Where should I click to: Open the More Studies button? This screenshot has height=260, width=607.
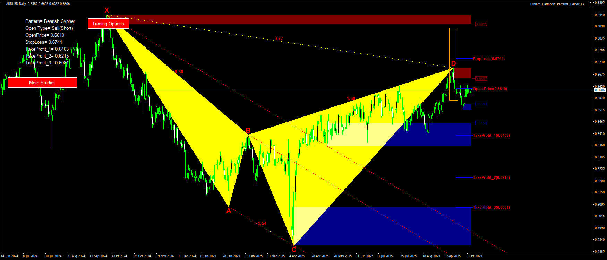click(x=42, y=83)
